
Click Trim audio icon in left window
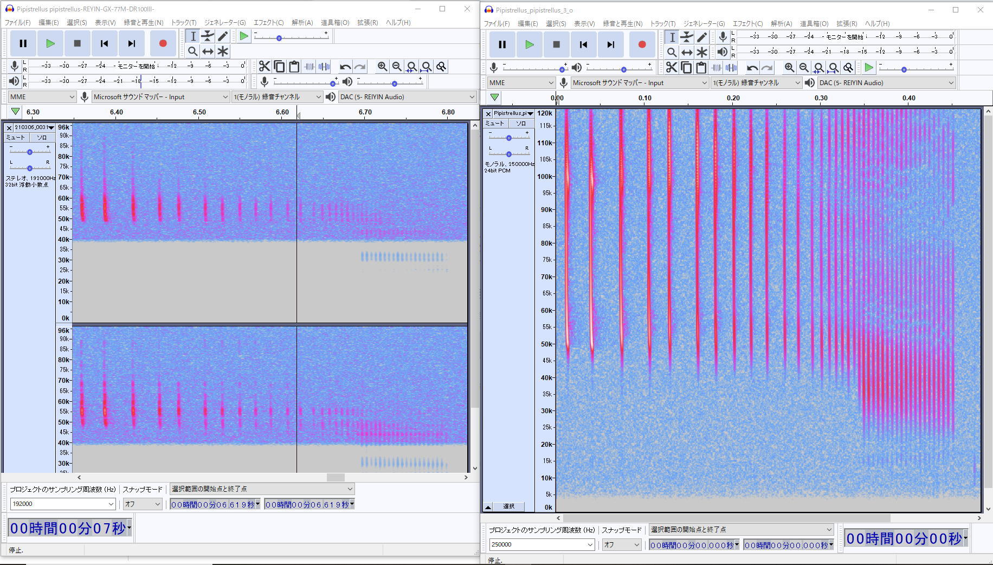(309, 66)
